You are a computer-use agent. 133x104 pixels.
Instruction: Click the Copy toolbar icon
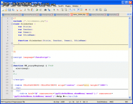[x=28, y=10]
